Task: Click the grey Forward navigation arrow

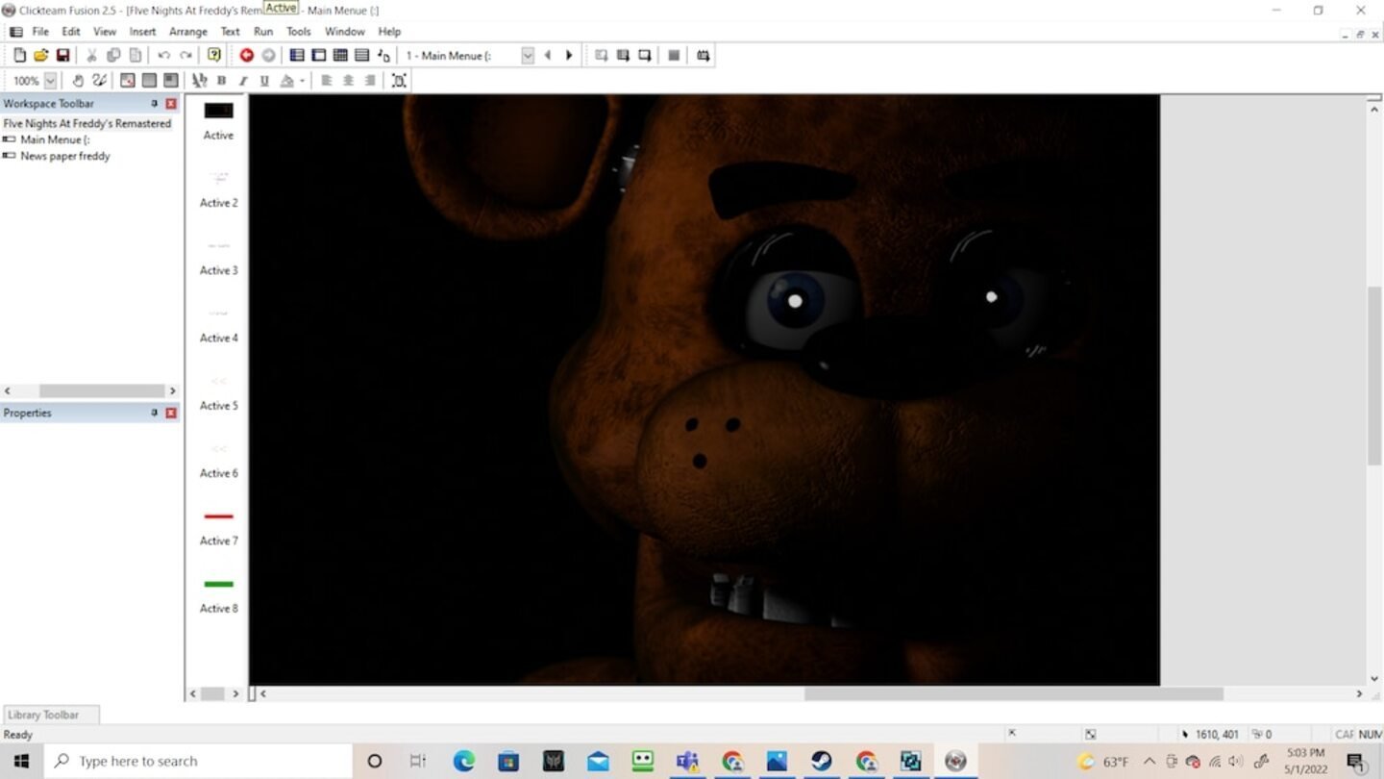Action: 268,56
